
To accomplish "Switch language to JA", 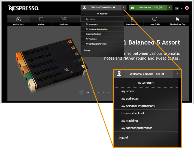I will click(x=181, y=8).
